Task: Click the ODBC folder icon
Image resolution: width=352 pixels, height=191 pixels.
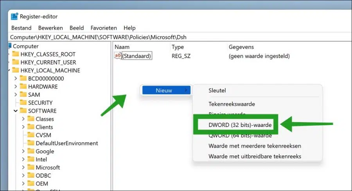Action: (31, 175)
